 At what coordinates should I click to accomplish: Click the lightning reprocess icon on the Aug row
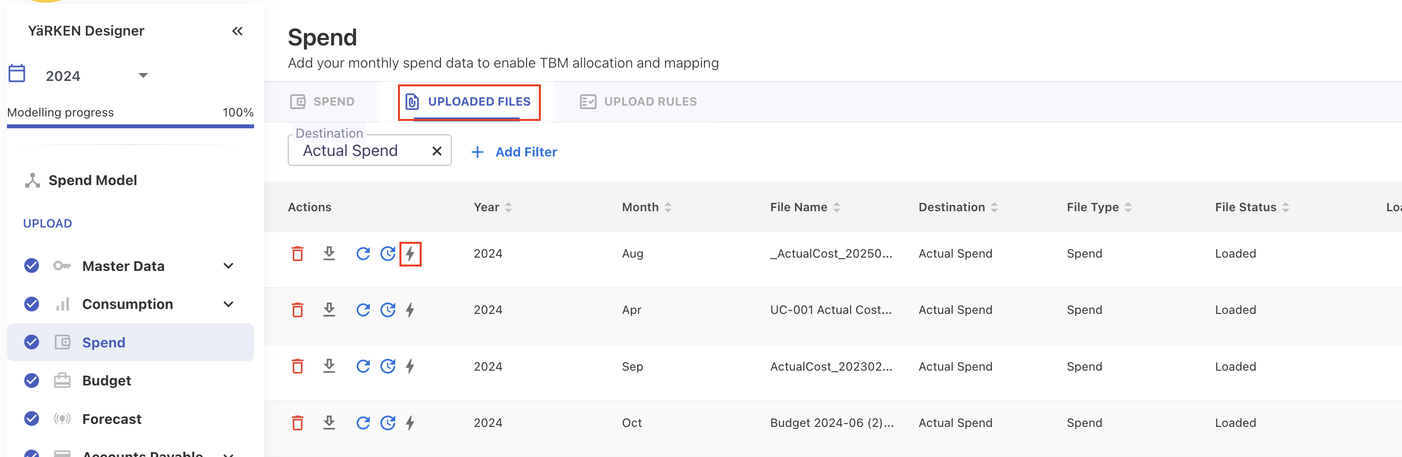click(x=411, y=254)
